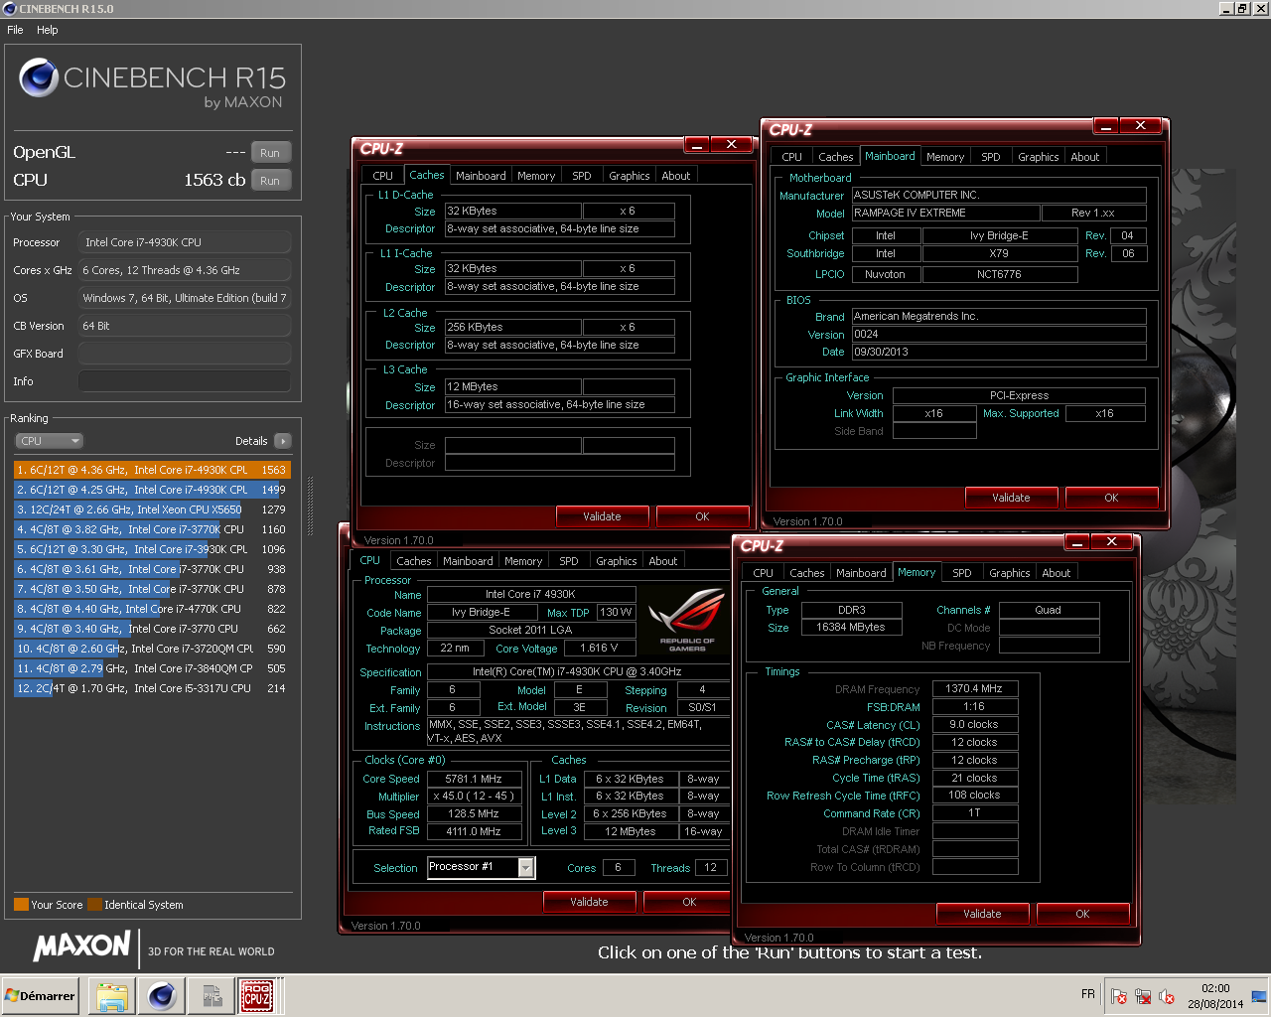Minimize the CPU-Z Caches window

tap(697, 145)
